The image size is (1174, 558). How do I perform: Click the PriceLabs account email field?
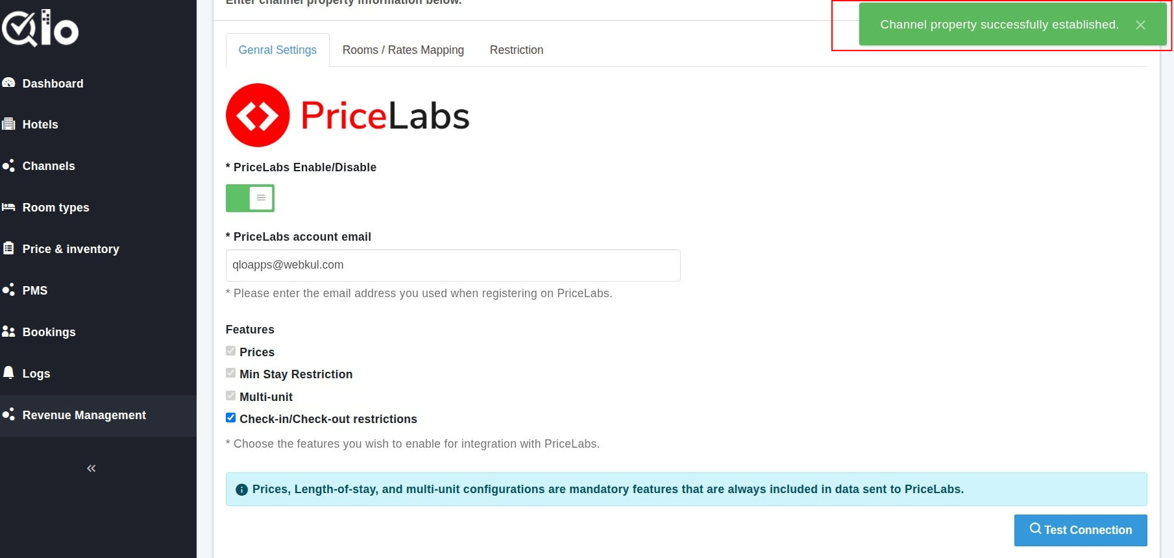click(452, 265)
